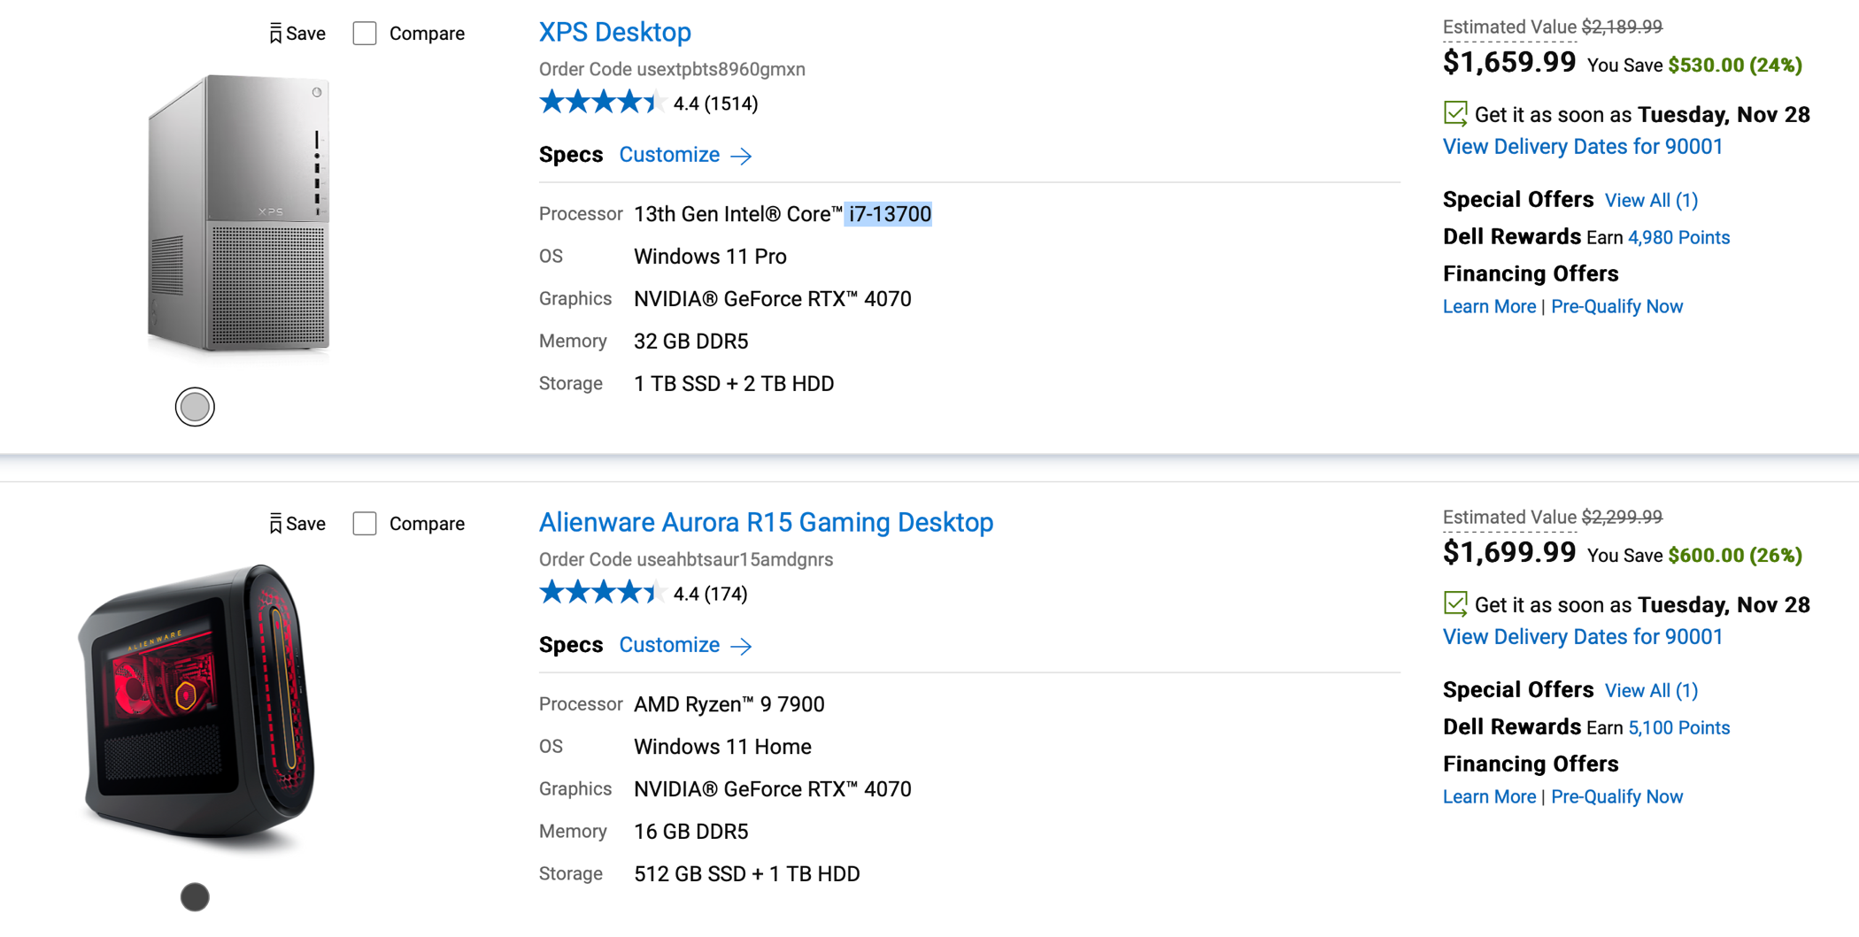The height and width of the screenshot is (937, 1859).
Task: Click order code usextpbts8960gmxn
Action: click(x=721, y=69)
